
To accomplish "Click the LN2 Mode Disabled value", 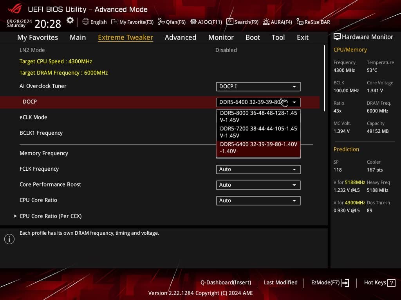I will 226,50.
